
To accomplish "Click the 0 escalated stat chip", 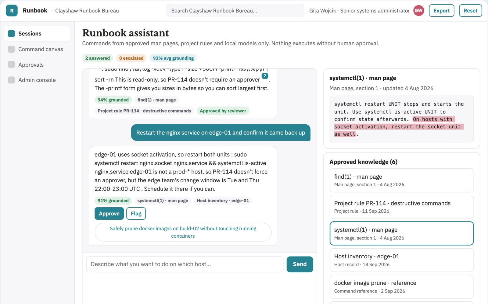I will (131, 58).
